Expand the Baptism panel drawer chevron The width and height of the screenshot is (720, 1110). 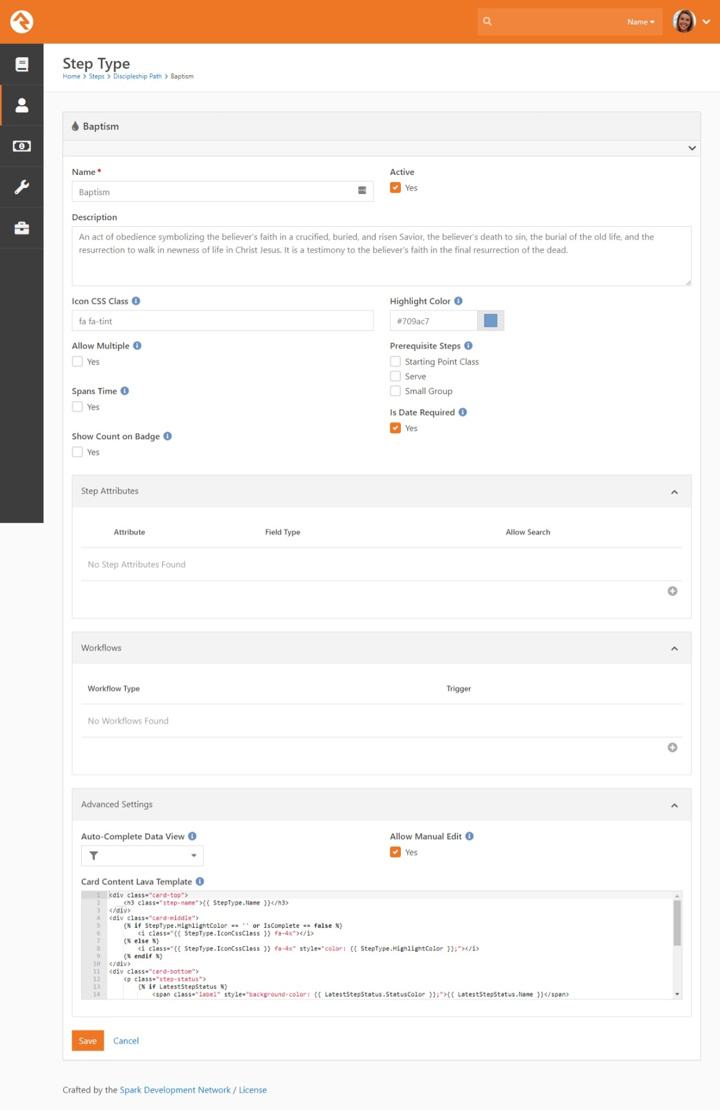click(692, 148)
